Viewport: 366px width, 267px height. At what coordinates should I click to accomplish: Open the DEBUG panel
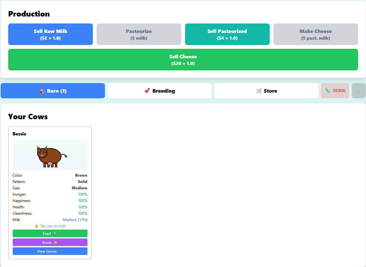pyautogui.click(x=335, y=91)
